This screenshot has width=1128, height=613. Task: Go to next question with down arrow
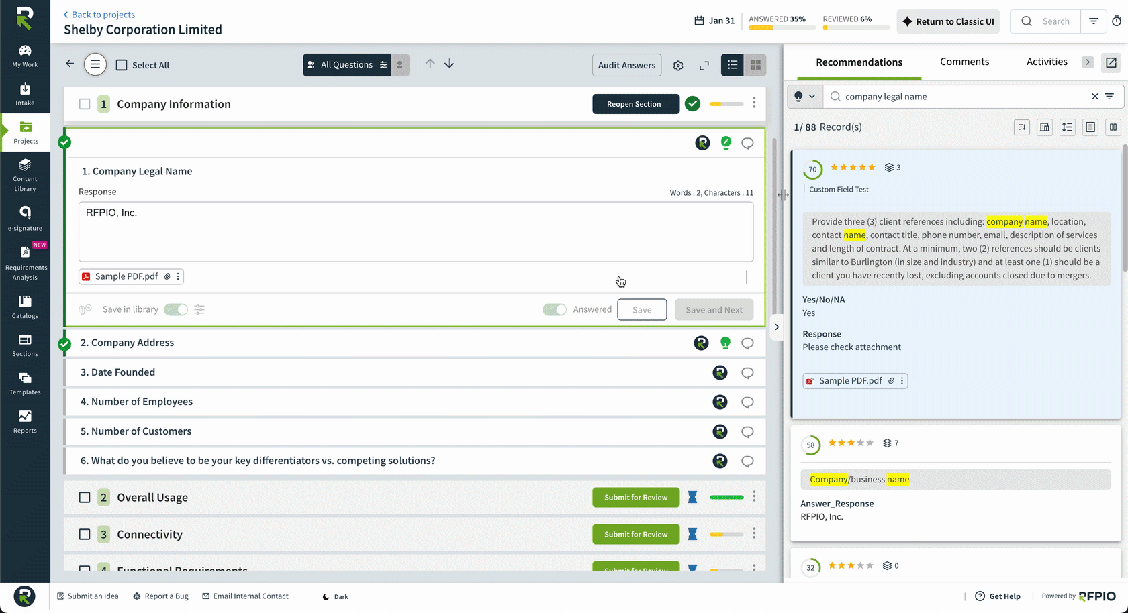coord(449,64)
